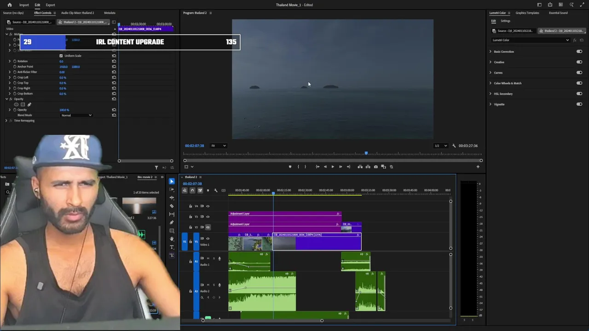Reset the Anchor Point parameter
Image resolution: width=589 pixels, height=331 pixels.
click(114, 67)
